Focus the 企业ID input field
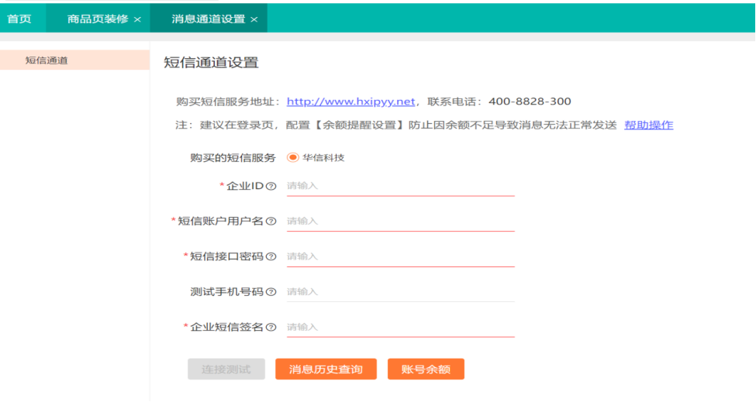This screenshot has width=756, height=402. click(x=399, y=186)
